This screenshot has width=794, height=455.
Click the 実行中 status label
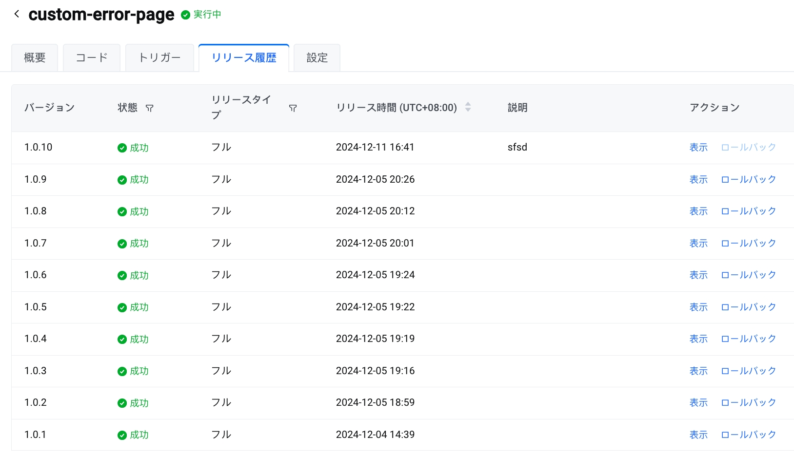[207, 15]
